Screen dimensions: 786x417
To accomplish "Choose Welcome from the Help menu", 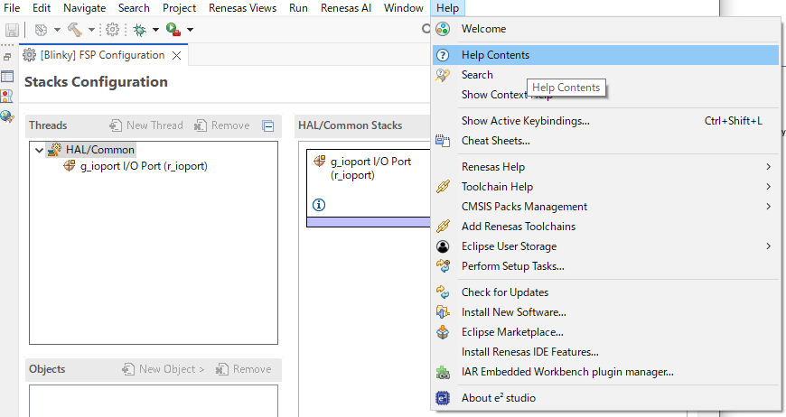I will [x=605, y=29].
